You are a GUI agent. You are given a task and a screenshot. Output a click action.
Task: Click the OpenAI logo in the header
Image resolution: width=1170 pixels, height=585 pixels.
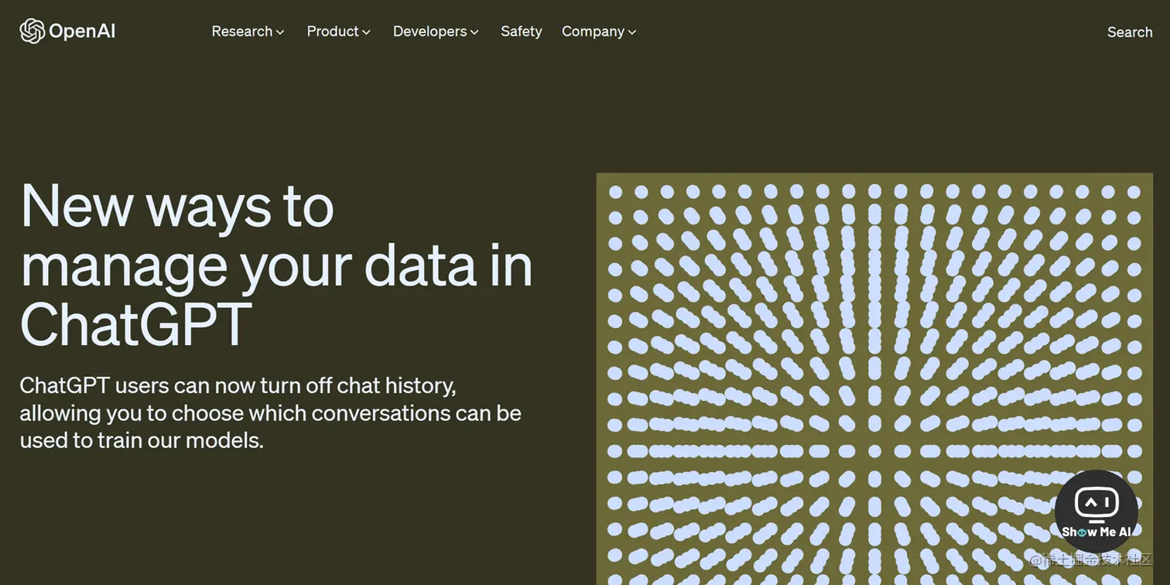tap(67, 31)
